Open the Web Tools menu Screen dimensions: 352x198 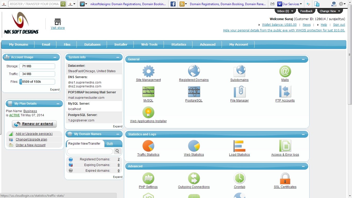[149, 44]
